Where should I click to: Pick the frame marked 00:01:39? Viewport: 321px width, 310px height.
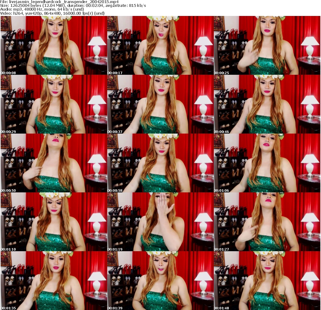click(x=160, y=281)
